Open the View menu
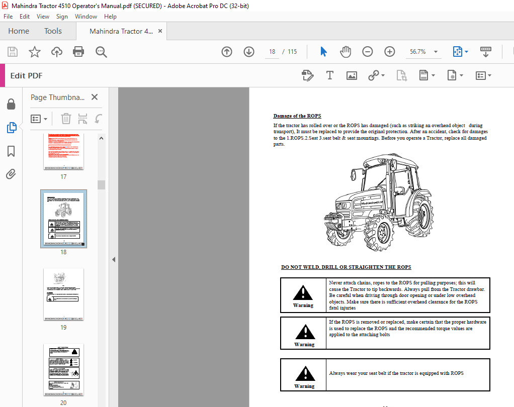The width and height of the screenshot is (514, 407). pos(43,17)
